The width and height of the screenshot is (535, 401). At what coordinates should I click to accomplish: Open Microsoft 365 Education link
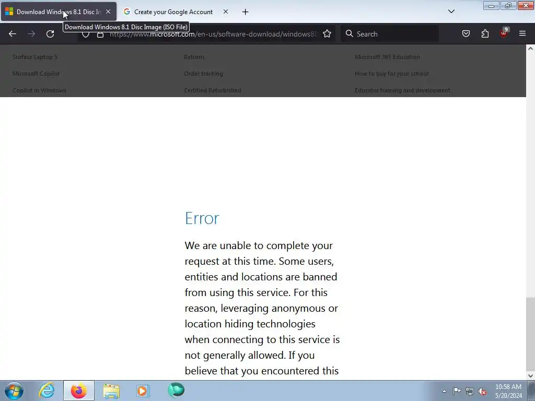[x=387, y=57]
